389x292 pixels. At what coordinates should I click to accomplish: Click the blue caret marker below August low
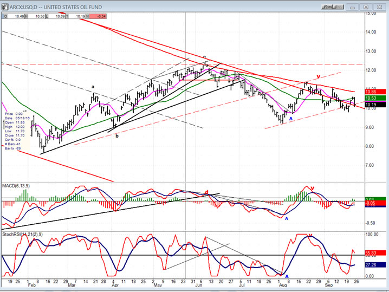(290, 118)
